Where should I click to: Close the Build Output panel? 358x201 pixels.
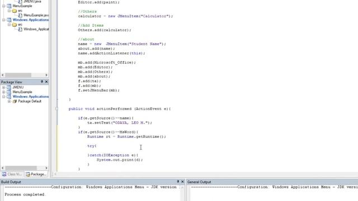(x=182, y=181)
